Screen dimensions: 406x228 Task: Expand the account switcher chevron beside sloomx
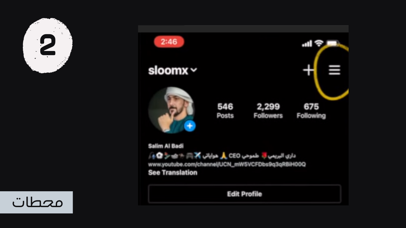coord(194,70)
